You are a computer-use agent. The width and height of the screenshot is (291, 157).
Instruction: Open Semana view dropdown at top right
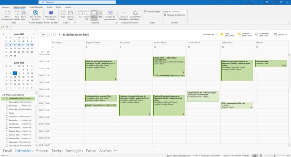pyautogui.click(x=280, y=34)
